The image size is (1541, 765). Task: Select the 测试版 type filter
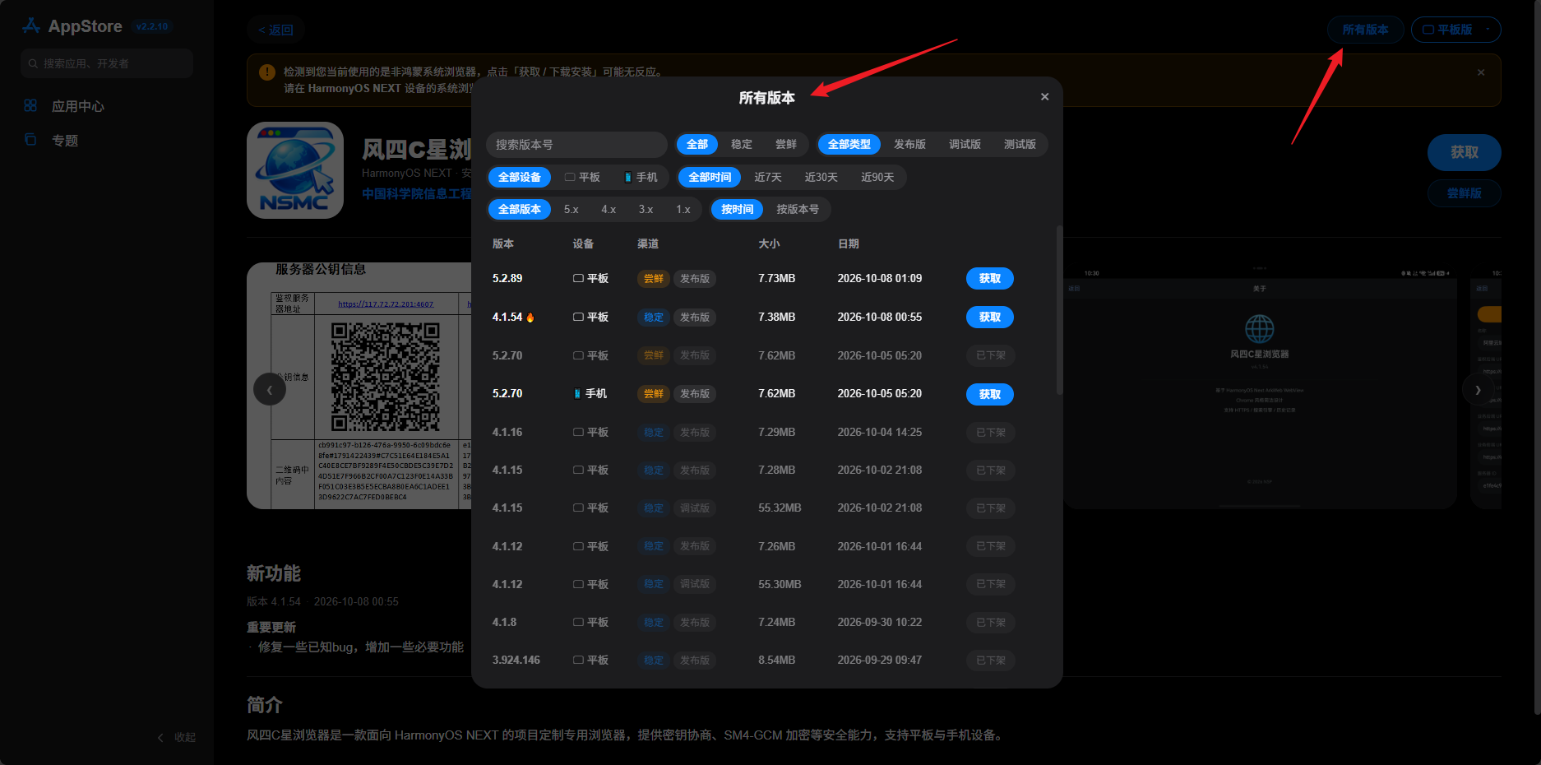(1020, 144)
